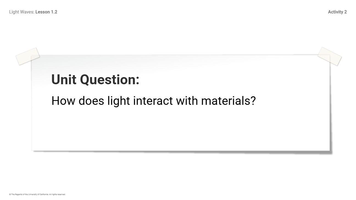Click the shadowed bottom edge of the note
Image resolution: width=356 pixels, height=200 pixels.
(181, 151)
